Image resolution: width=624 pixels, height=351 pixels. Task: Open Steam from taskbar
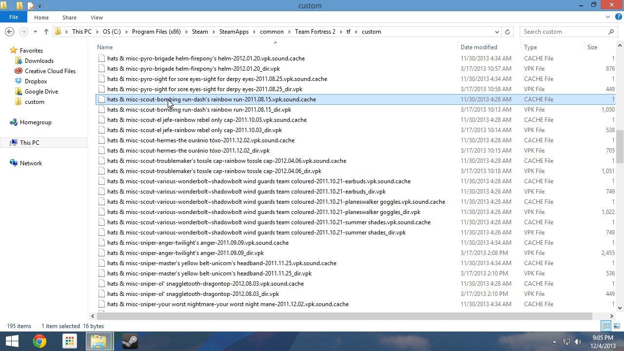point(129,341)
